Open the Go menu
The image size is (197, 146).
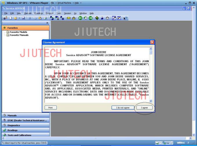click(75, 13)
